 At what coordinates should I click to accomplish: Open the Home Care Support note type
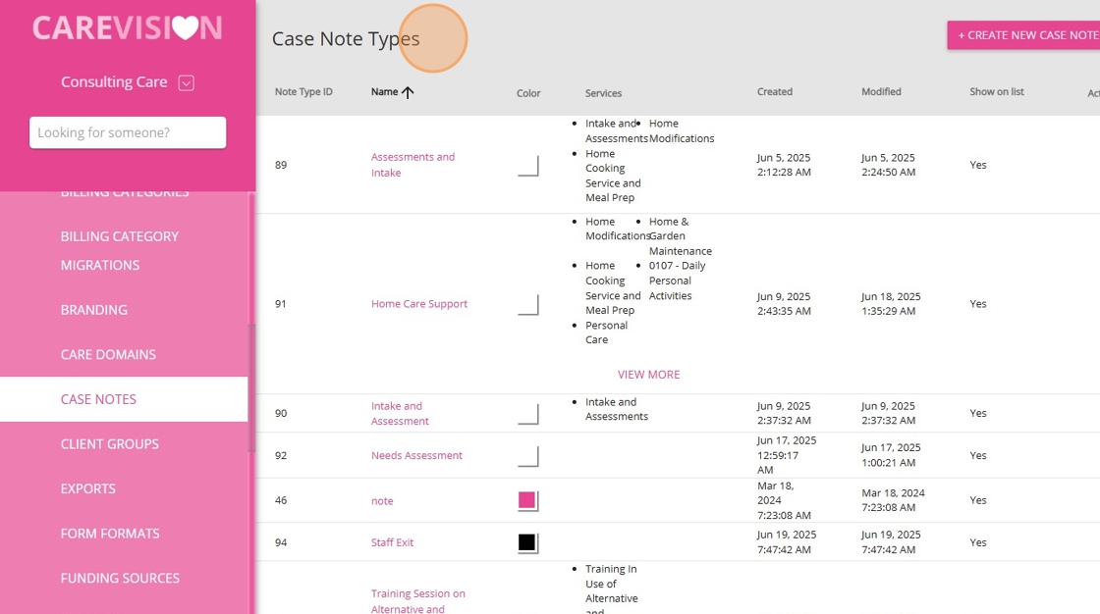418,303
